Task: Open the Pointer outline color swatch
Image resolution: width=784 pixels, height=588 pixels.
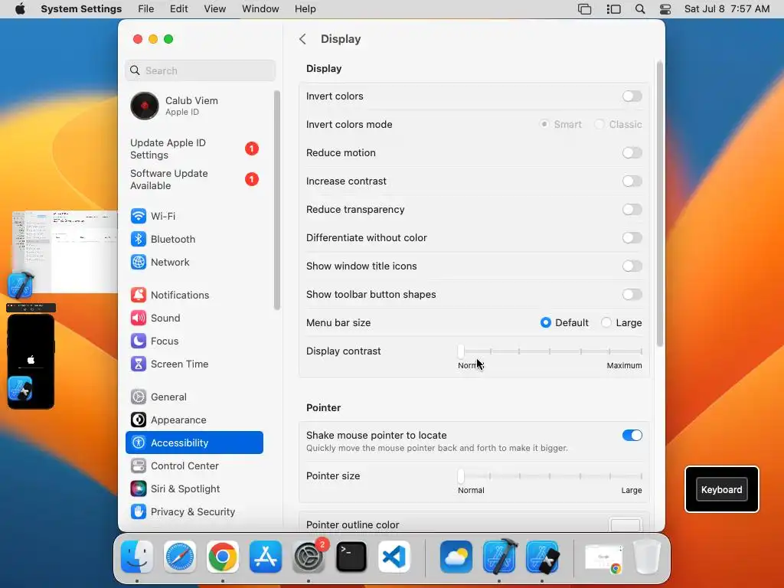Action: (625, 525)
